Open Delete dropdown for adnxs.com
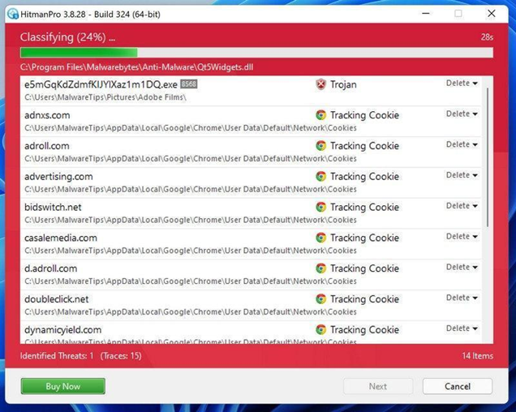 (x=462, y=114)
